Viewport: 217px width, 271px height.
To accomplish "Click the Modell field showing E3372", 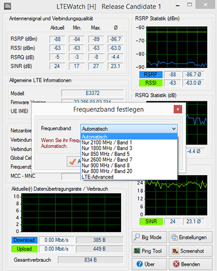I will 93,93.
